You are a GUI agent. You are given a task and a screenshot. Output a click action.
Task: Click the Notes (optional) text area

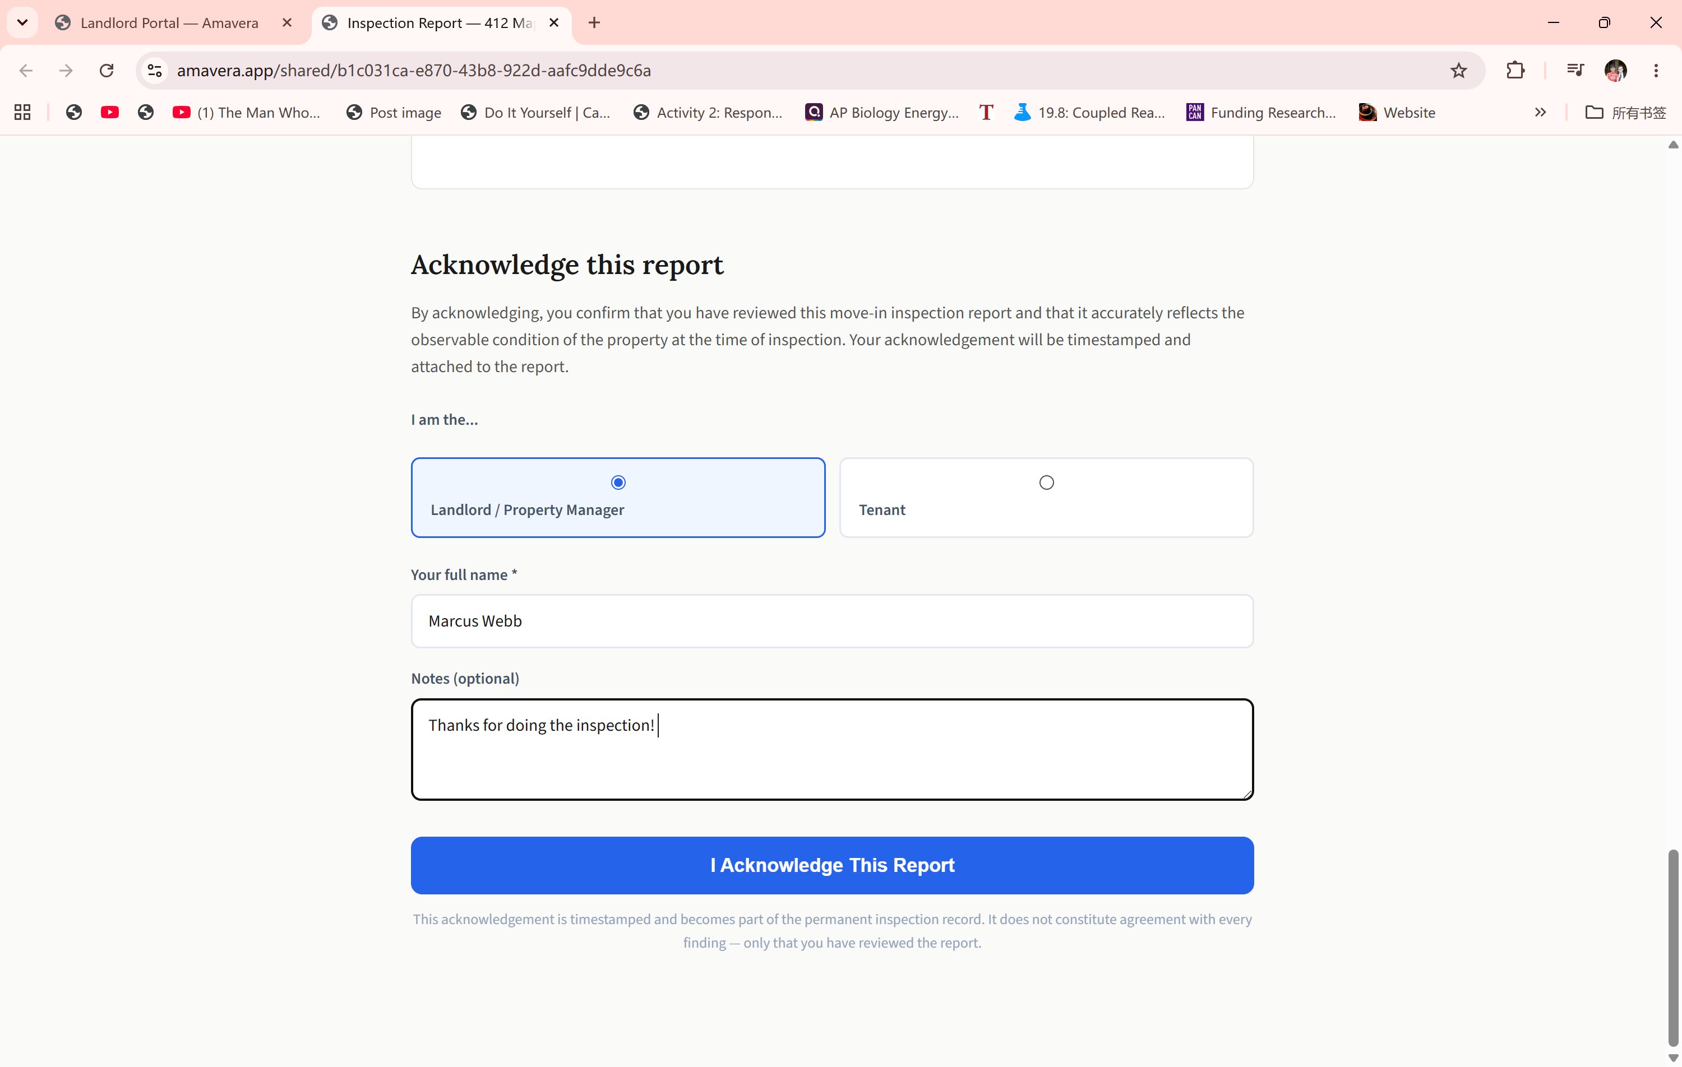click(832, 749)
